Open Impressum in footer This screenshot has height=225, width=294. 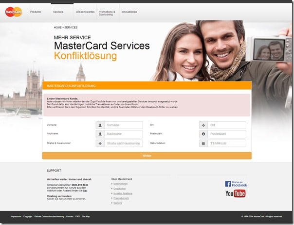(x=16, y=217)
